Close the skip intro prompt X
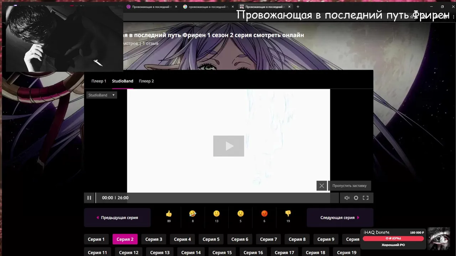 [x=322, y=186]
